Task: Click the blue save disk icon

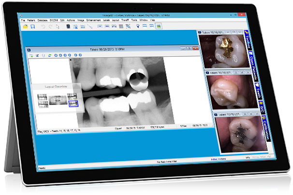Action: pos(32,27)
